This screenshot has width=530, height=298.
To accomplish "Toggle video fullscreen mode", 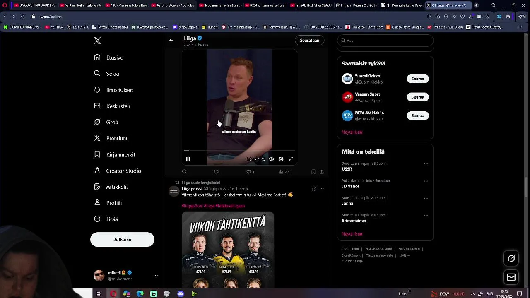I will (291, 159).
